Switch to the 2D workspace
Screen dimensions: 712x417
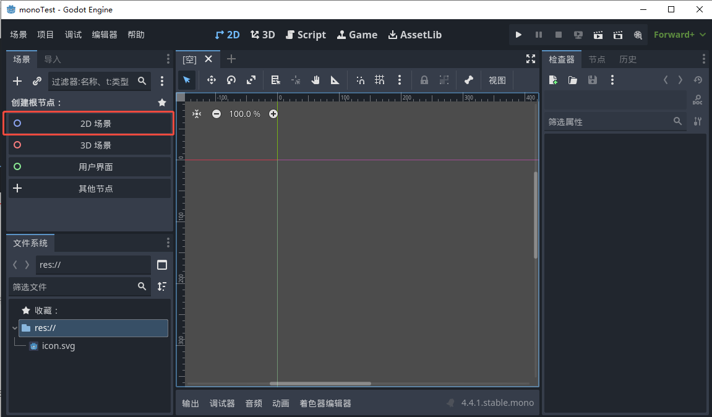tap(227, 35)
